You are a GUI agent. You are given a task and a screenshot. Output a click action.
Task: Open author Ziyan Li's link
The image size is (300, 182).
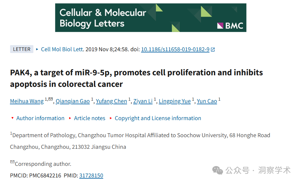click(143, 101)
